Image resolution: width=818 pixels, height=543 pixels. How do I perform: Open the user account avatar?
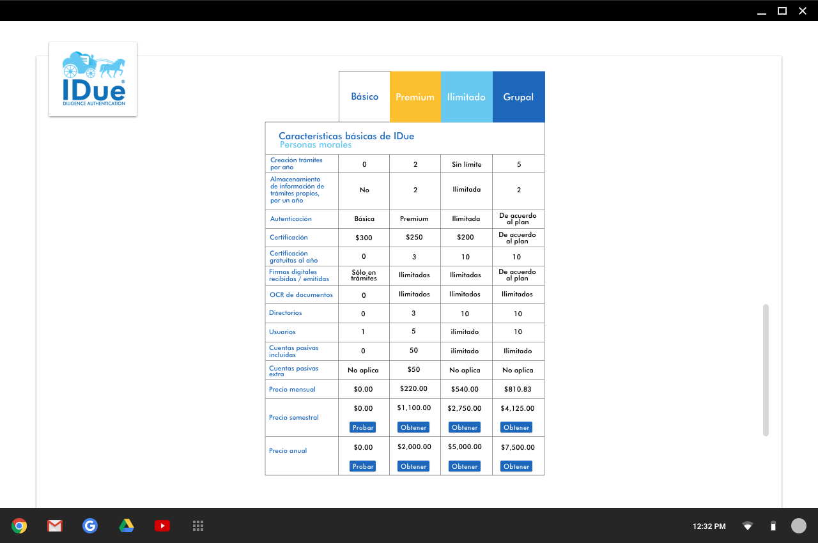click(799, 526)
